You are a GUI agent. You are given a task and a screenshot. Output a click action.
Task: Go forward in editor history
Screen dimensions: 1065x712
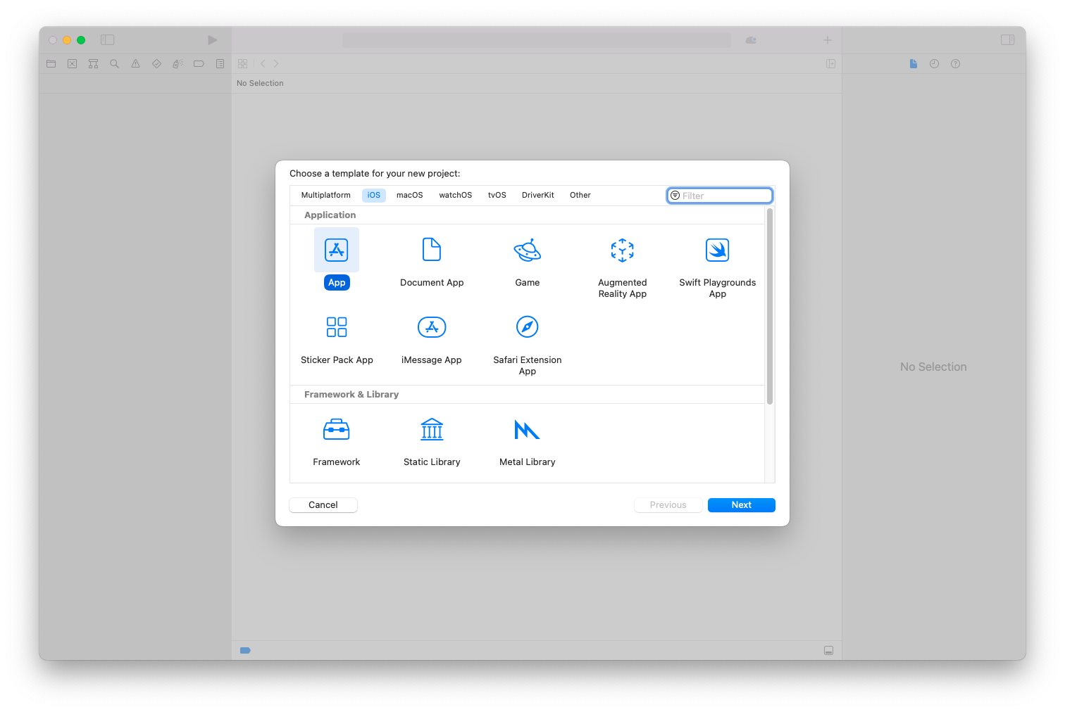pyautogui.click(x=275, y=63)
